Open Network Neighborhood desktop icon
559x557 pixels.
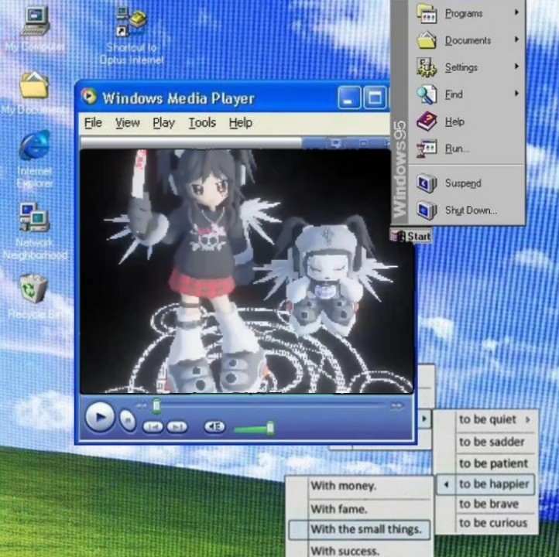click(34, 219)
